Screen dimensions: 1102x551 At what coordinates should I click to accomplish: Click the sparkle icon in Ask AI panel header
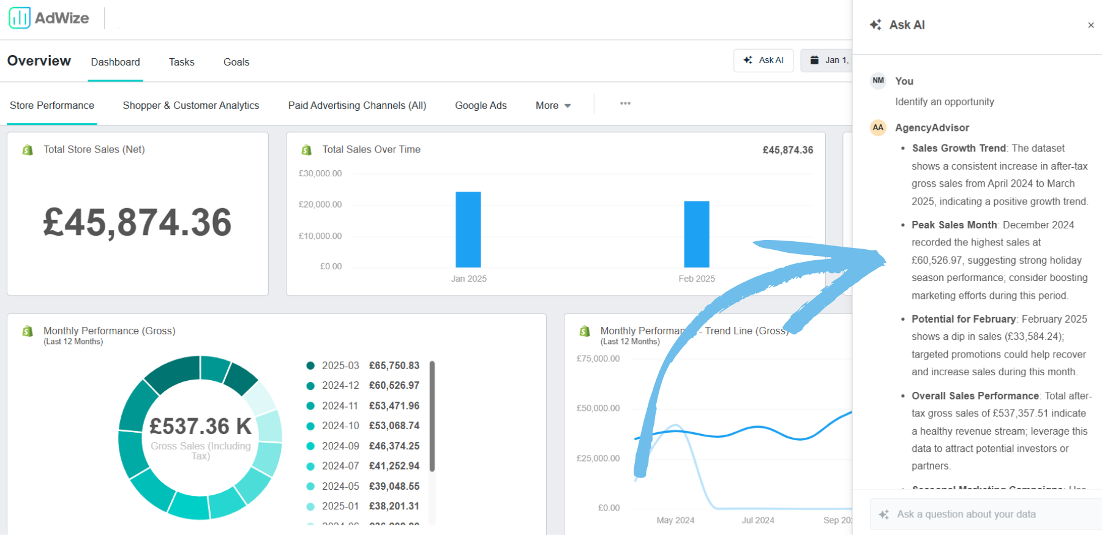875,25
